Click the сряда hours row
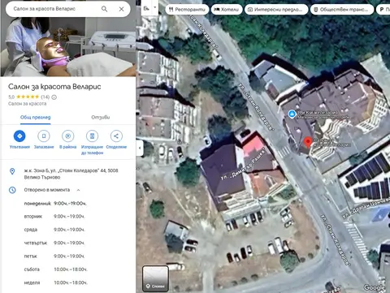Image resolution: width=390 pixels, height=293 pixels. coord(54,230)
